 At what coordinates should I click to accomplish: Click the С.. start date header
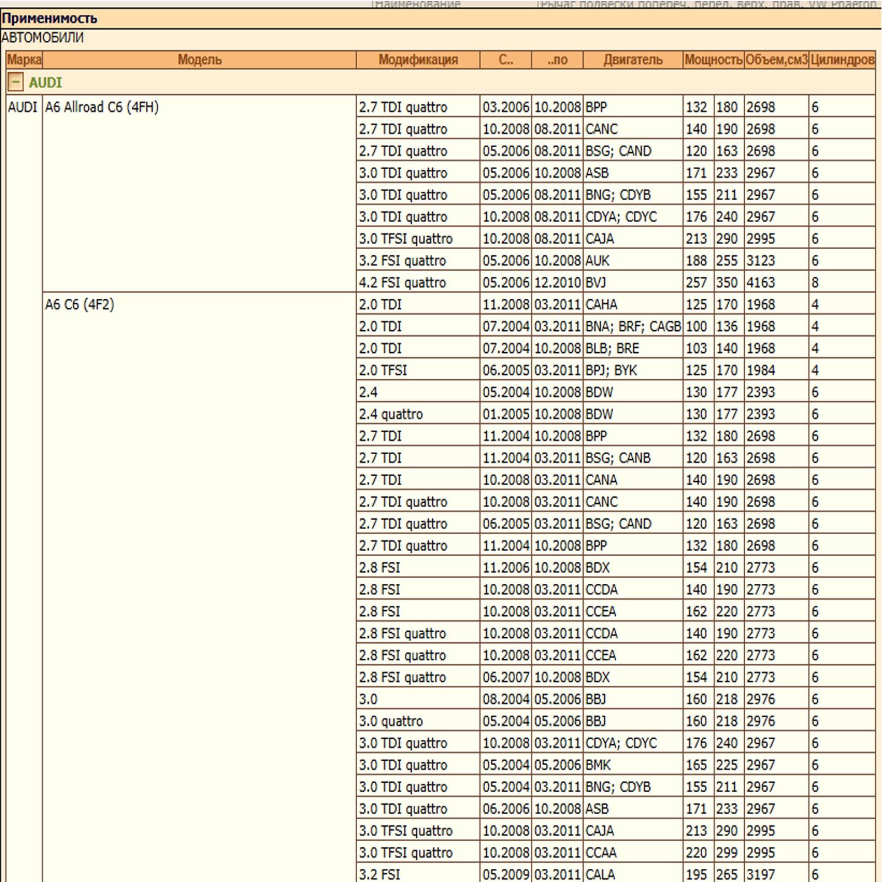coord(505,60)
